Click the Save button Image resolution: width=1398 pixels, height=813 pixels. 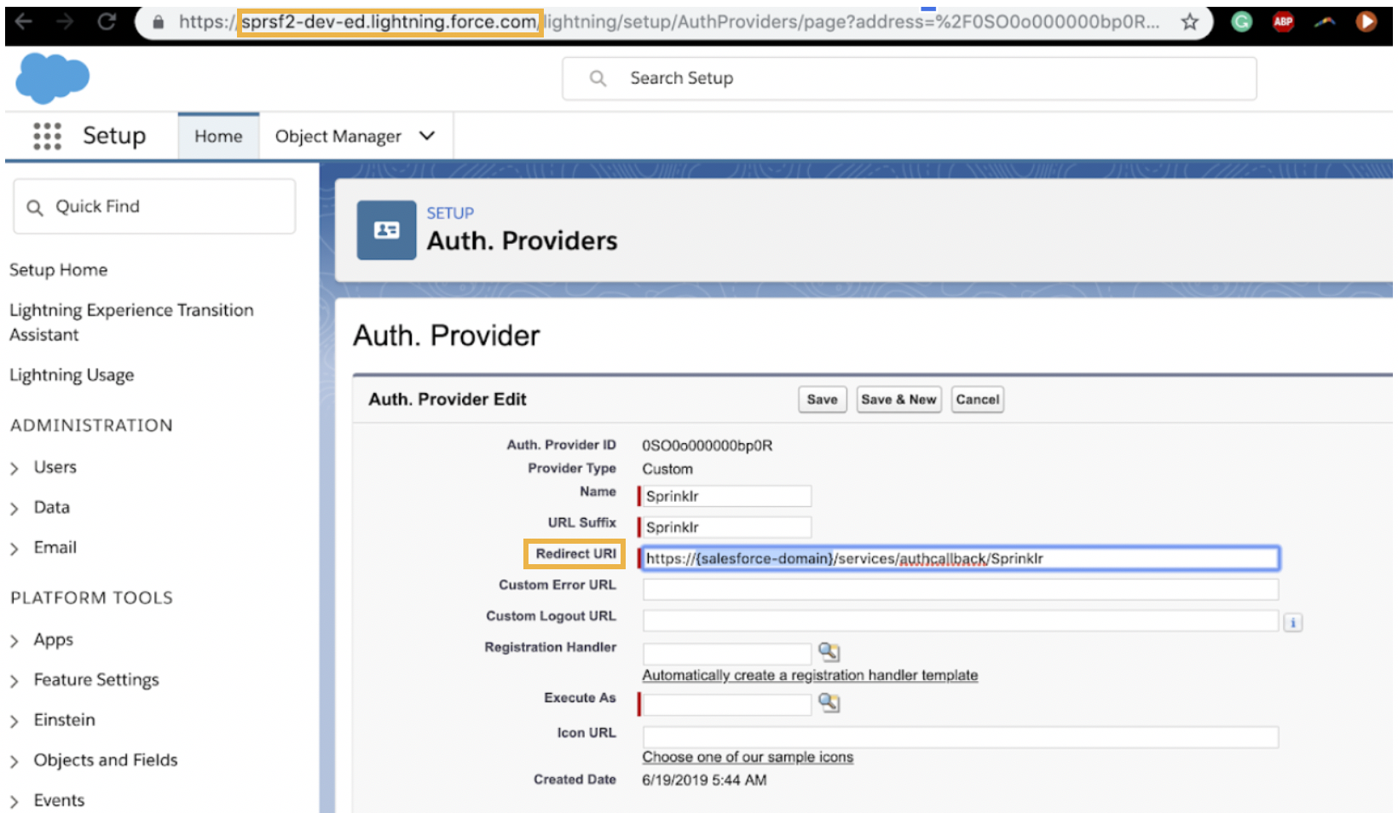822,399
